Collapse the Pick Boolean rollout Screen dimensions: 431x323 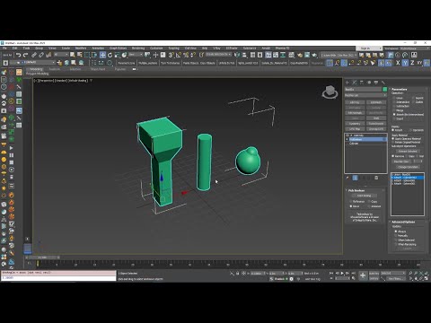pyautogui.click(x=356, y=190)
